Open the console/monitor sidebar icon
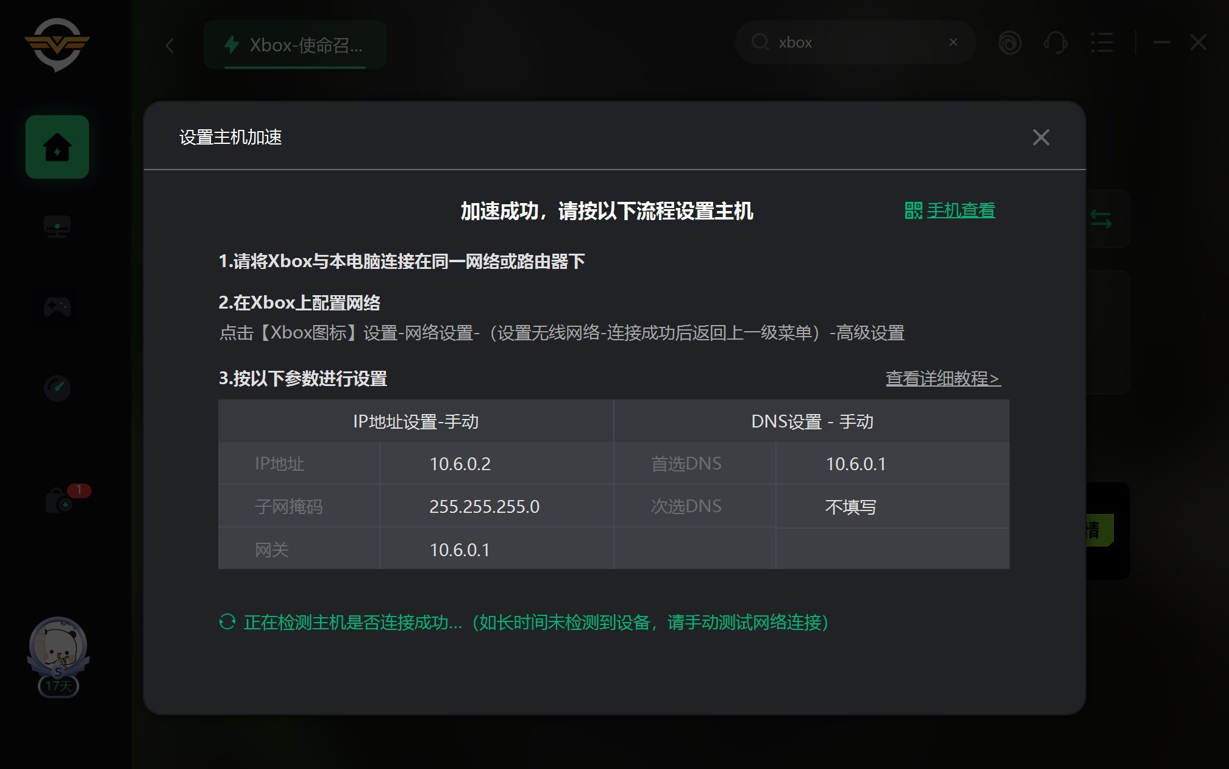Viewport: 1229px width, 769px height. pyautogui.click(x=57, y=227)
